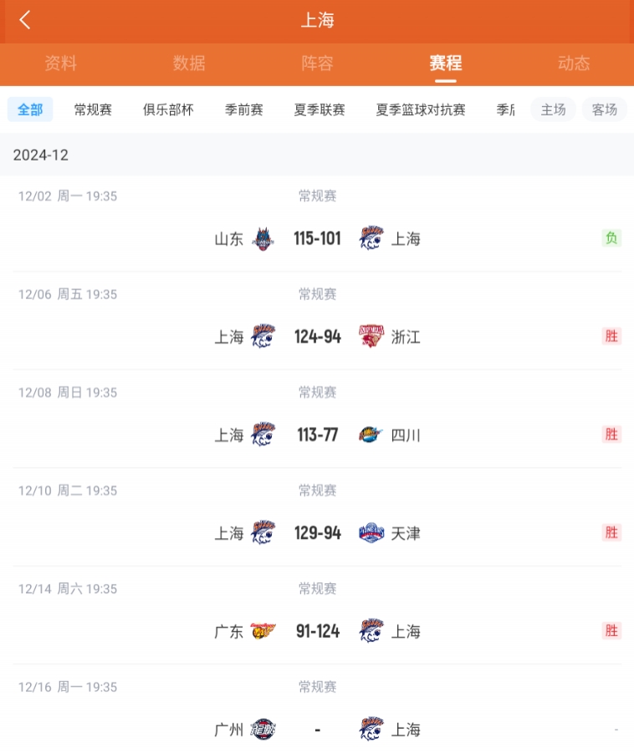This screenshot has height=752, width=634.
Task: Click the Guangzhou team logo
Action: (263, 729)
